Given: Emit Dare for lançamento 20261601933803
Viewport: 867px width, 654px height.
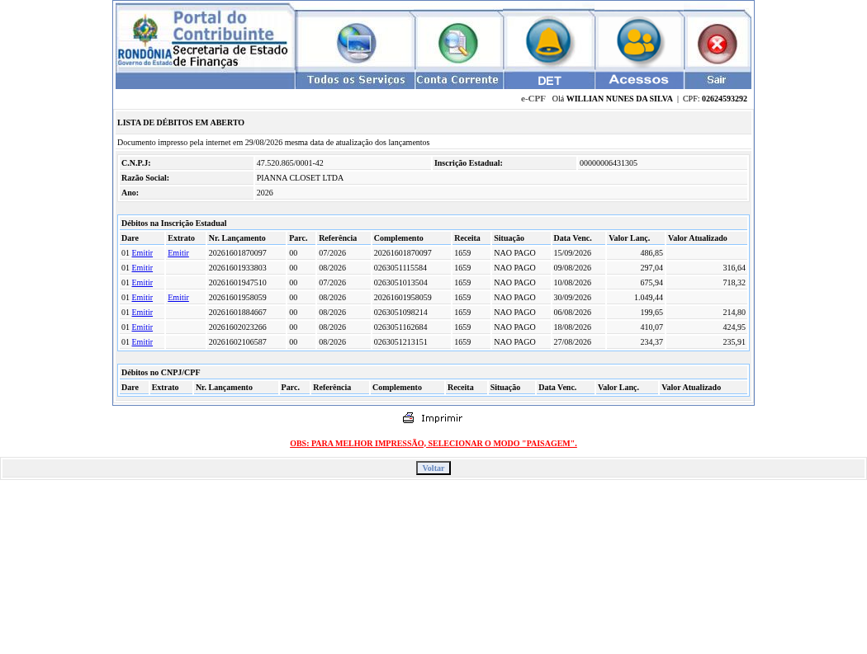Looking at the screenshot, I should pyautogui.click(x=142, y=268).
